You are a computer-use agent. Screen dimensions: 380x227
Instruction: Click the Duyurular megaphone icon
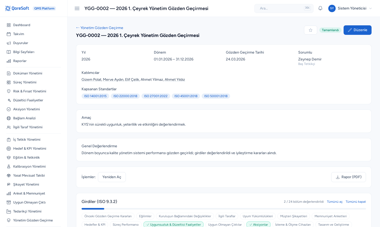pyautogui.click(x=9, y=43)
